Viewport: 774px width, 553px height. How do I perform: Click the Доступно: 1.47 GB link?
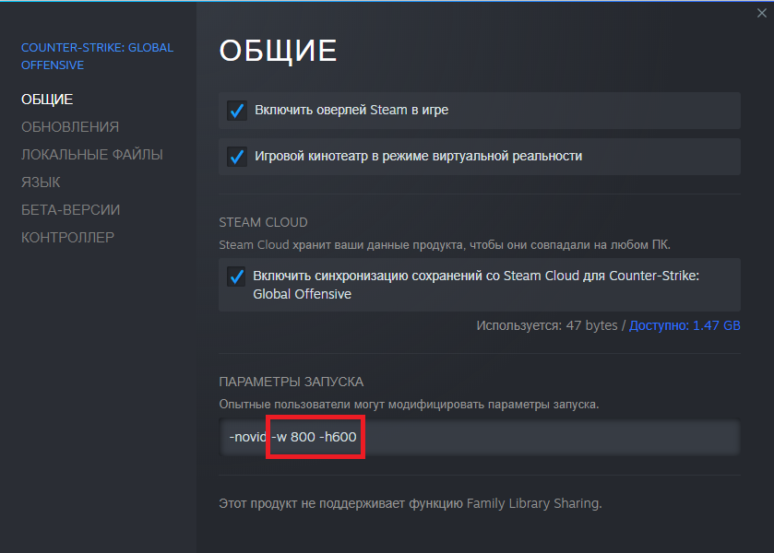(685, 325)
